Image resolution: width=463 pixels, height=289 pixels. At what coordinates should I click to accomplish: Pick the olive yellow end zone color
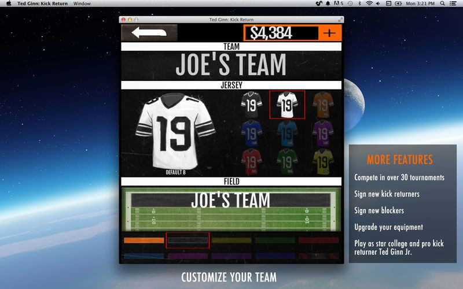[231, 240]
